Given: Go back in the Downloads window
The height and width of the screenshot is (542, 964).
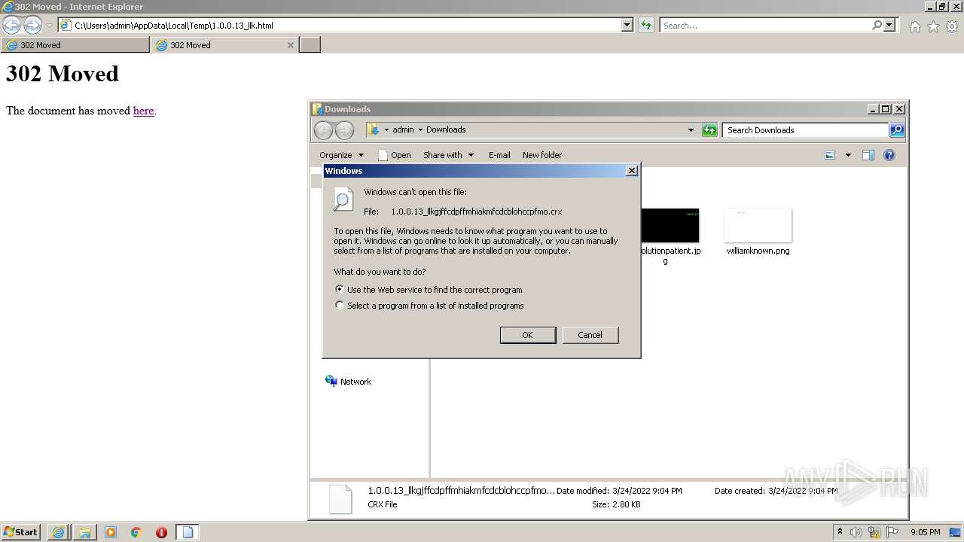Looking at the screenshot, I should [323, 130].
